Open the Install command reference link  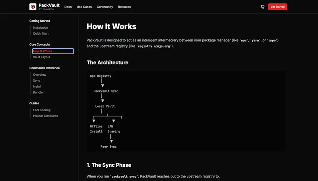(x=37, y=86)
